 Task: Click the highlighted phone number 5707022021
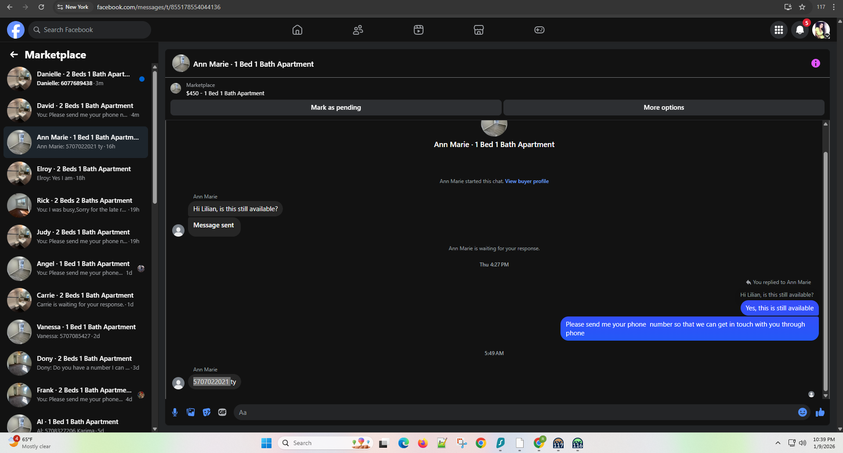[211, 382]
